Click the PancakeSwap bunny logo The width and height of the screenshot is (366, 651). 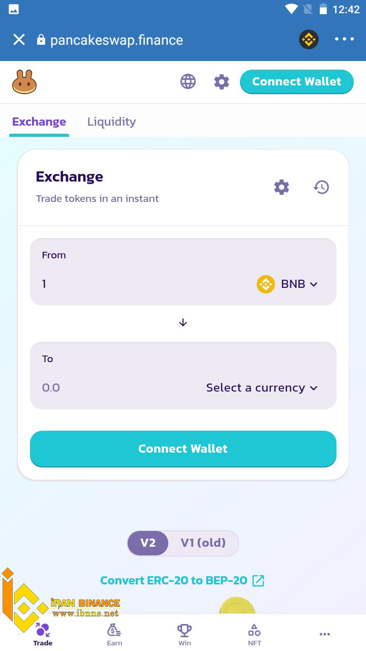[x=24, y=82]
